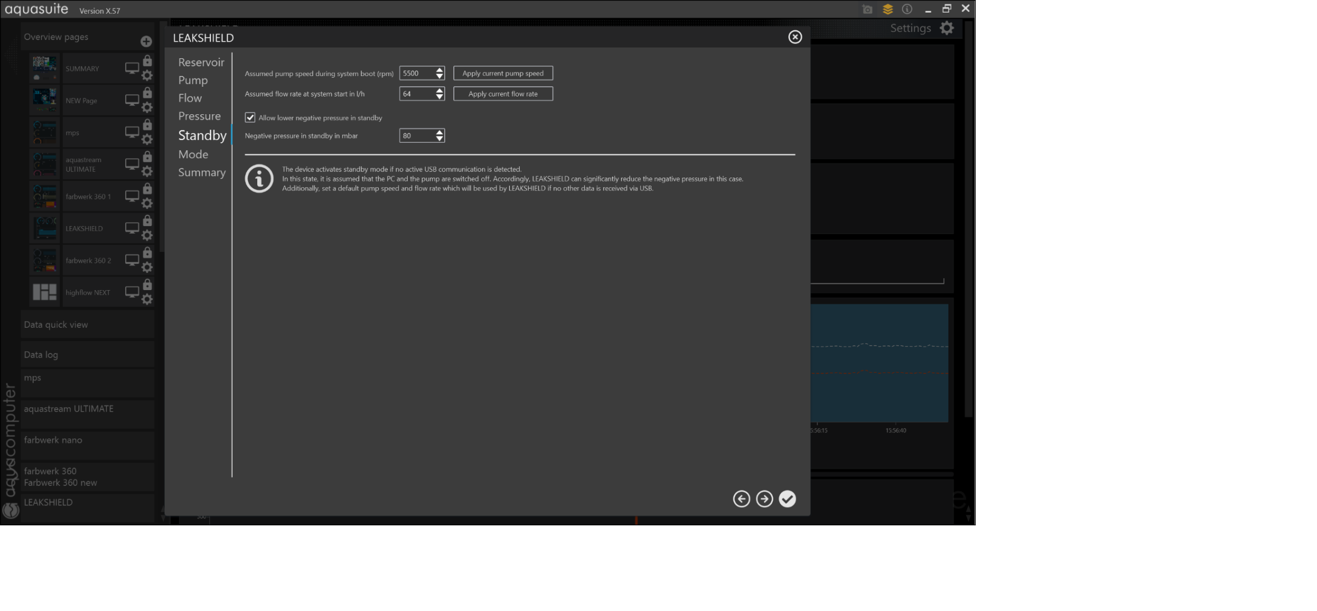Open the info icon in title bar
The height and width of the screenshot is (611, 1317).
point(907,9)
